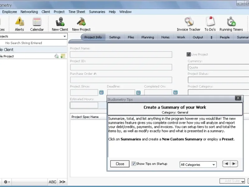This screenshot has width=249, height=187.
Task: Show the previous tip with the left arrow
Action: click(x=227, y=164)
